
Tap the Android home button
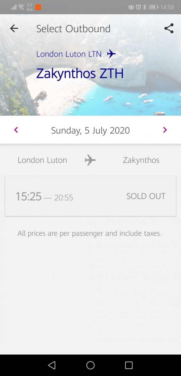coord(90,365)
